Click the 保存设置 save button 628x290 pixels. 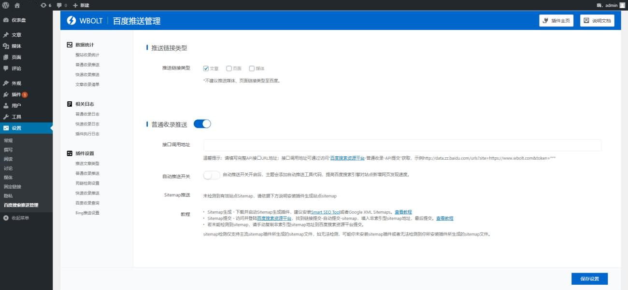(589, 279)
